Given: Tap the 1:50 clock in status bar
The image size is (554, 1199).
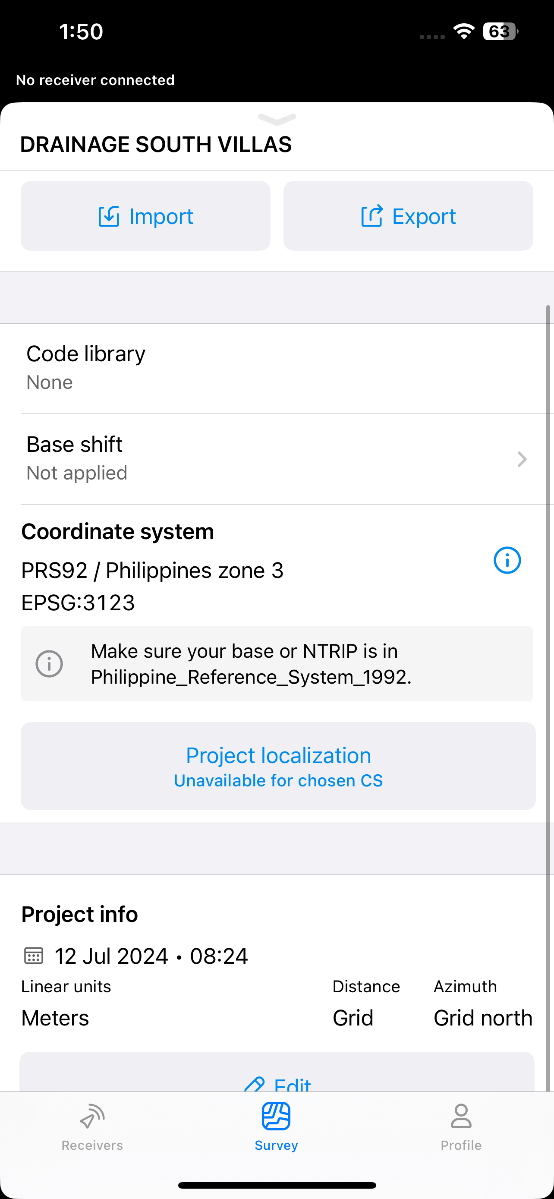Looking at the screenshot, I should click(x=81, y=32).
